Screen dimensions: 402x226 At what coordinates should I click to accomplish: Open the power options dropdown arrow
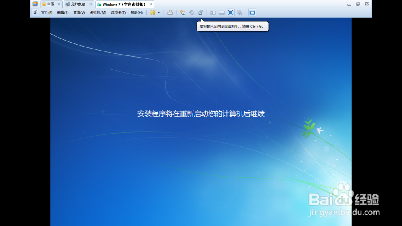click(159, 12)
